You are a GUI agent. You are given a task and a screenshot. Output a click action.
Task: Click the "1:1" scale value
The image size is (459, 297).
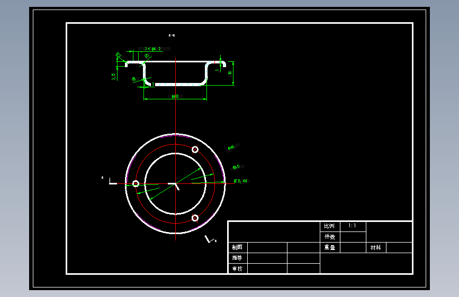pos(352,226)
